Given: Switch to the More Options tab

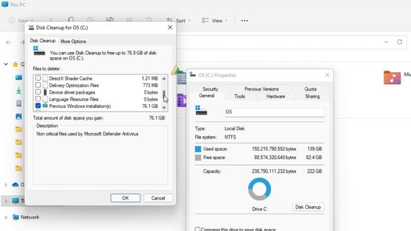Looking at the screenshot, I should click(x=73, y=41).
